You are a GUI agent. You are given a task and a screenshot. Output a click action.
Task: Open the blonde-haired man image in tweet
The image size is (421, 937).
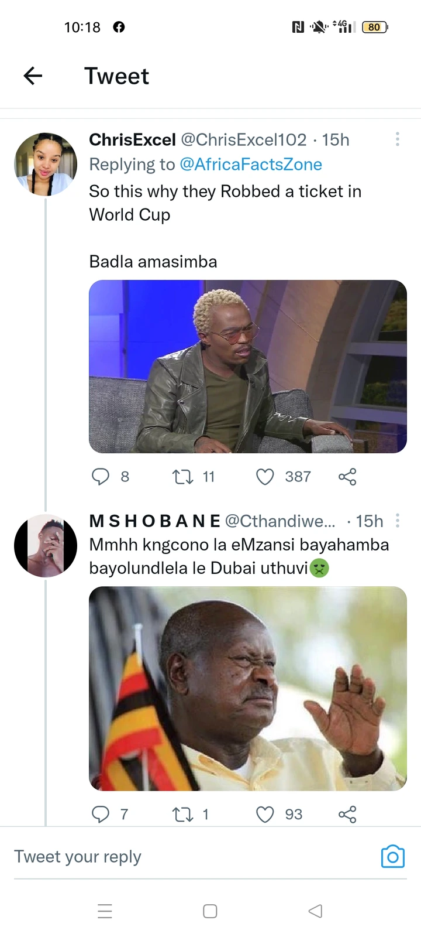point(247,367)
